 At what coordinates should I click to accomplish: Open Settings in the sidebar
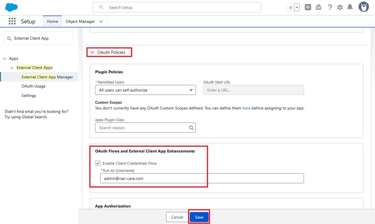point(29,95)
